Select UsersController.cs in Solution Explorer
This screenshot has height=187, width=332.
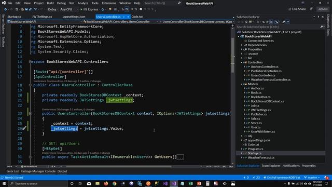[x=263, y=75]
